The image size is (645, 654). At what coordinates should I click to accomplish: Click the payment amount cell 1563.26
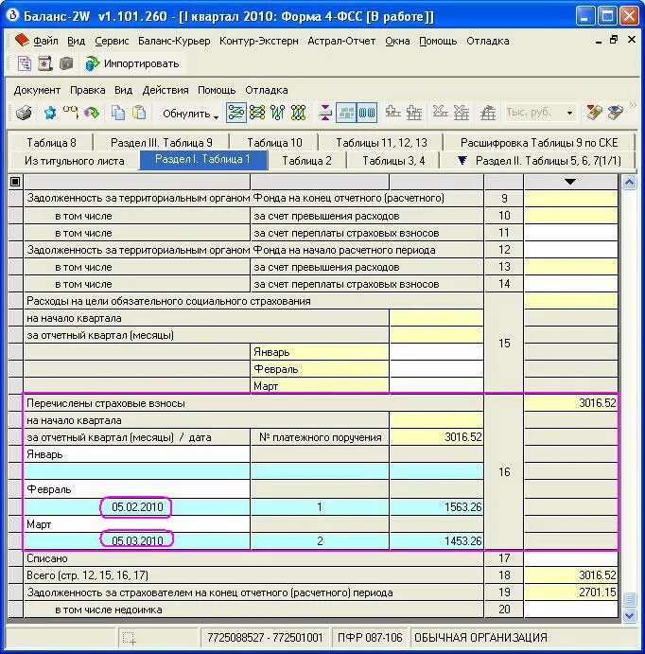(x=437, y=506)
